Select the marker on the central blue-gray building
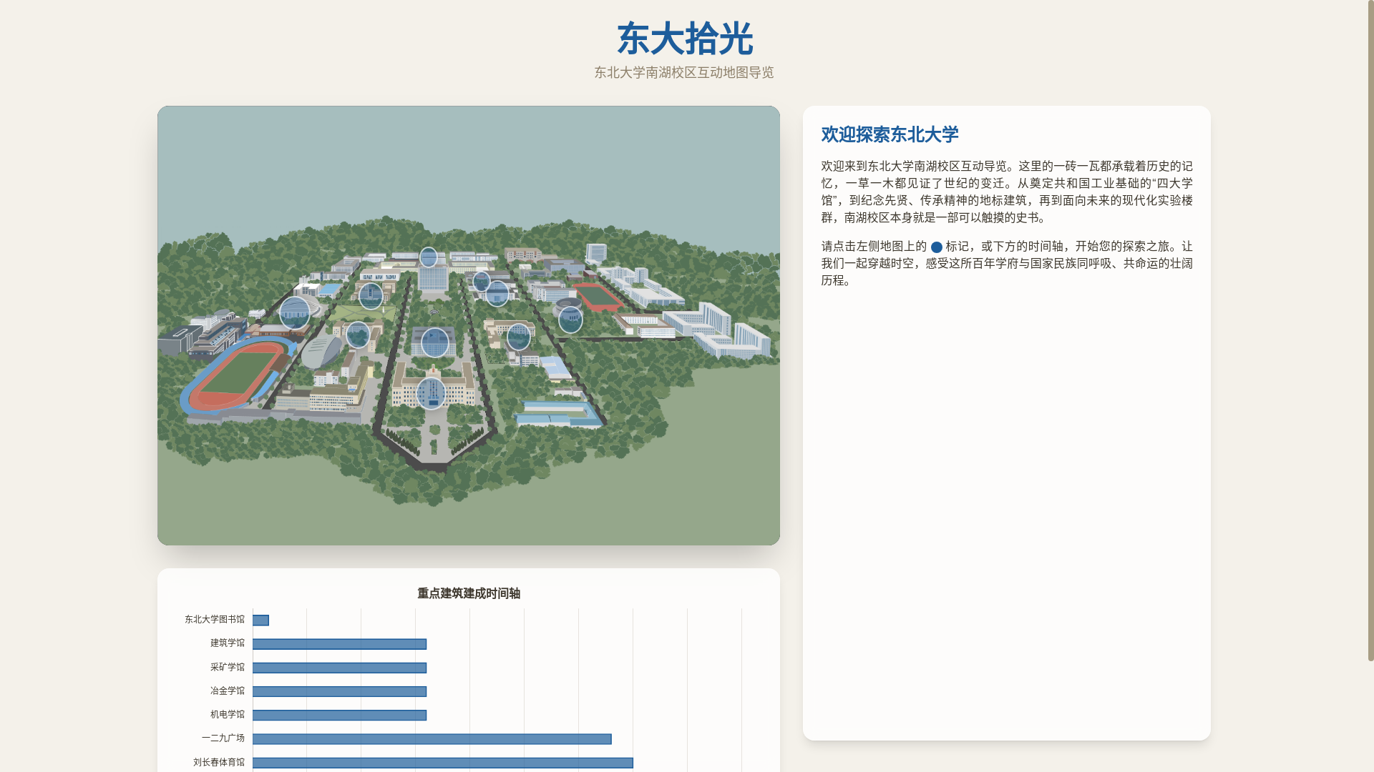The width and height of the screenshot is (1374, 772). coord(434,343)
